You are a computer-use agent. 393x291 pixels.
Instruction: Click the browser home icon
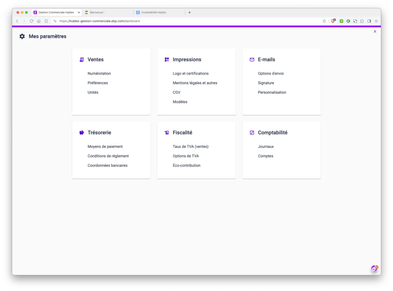pos(39,21)
